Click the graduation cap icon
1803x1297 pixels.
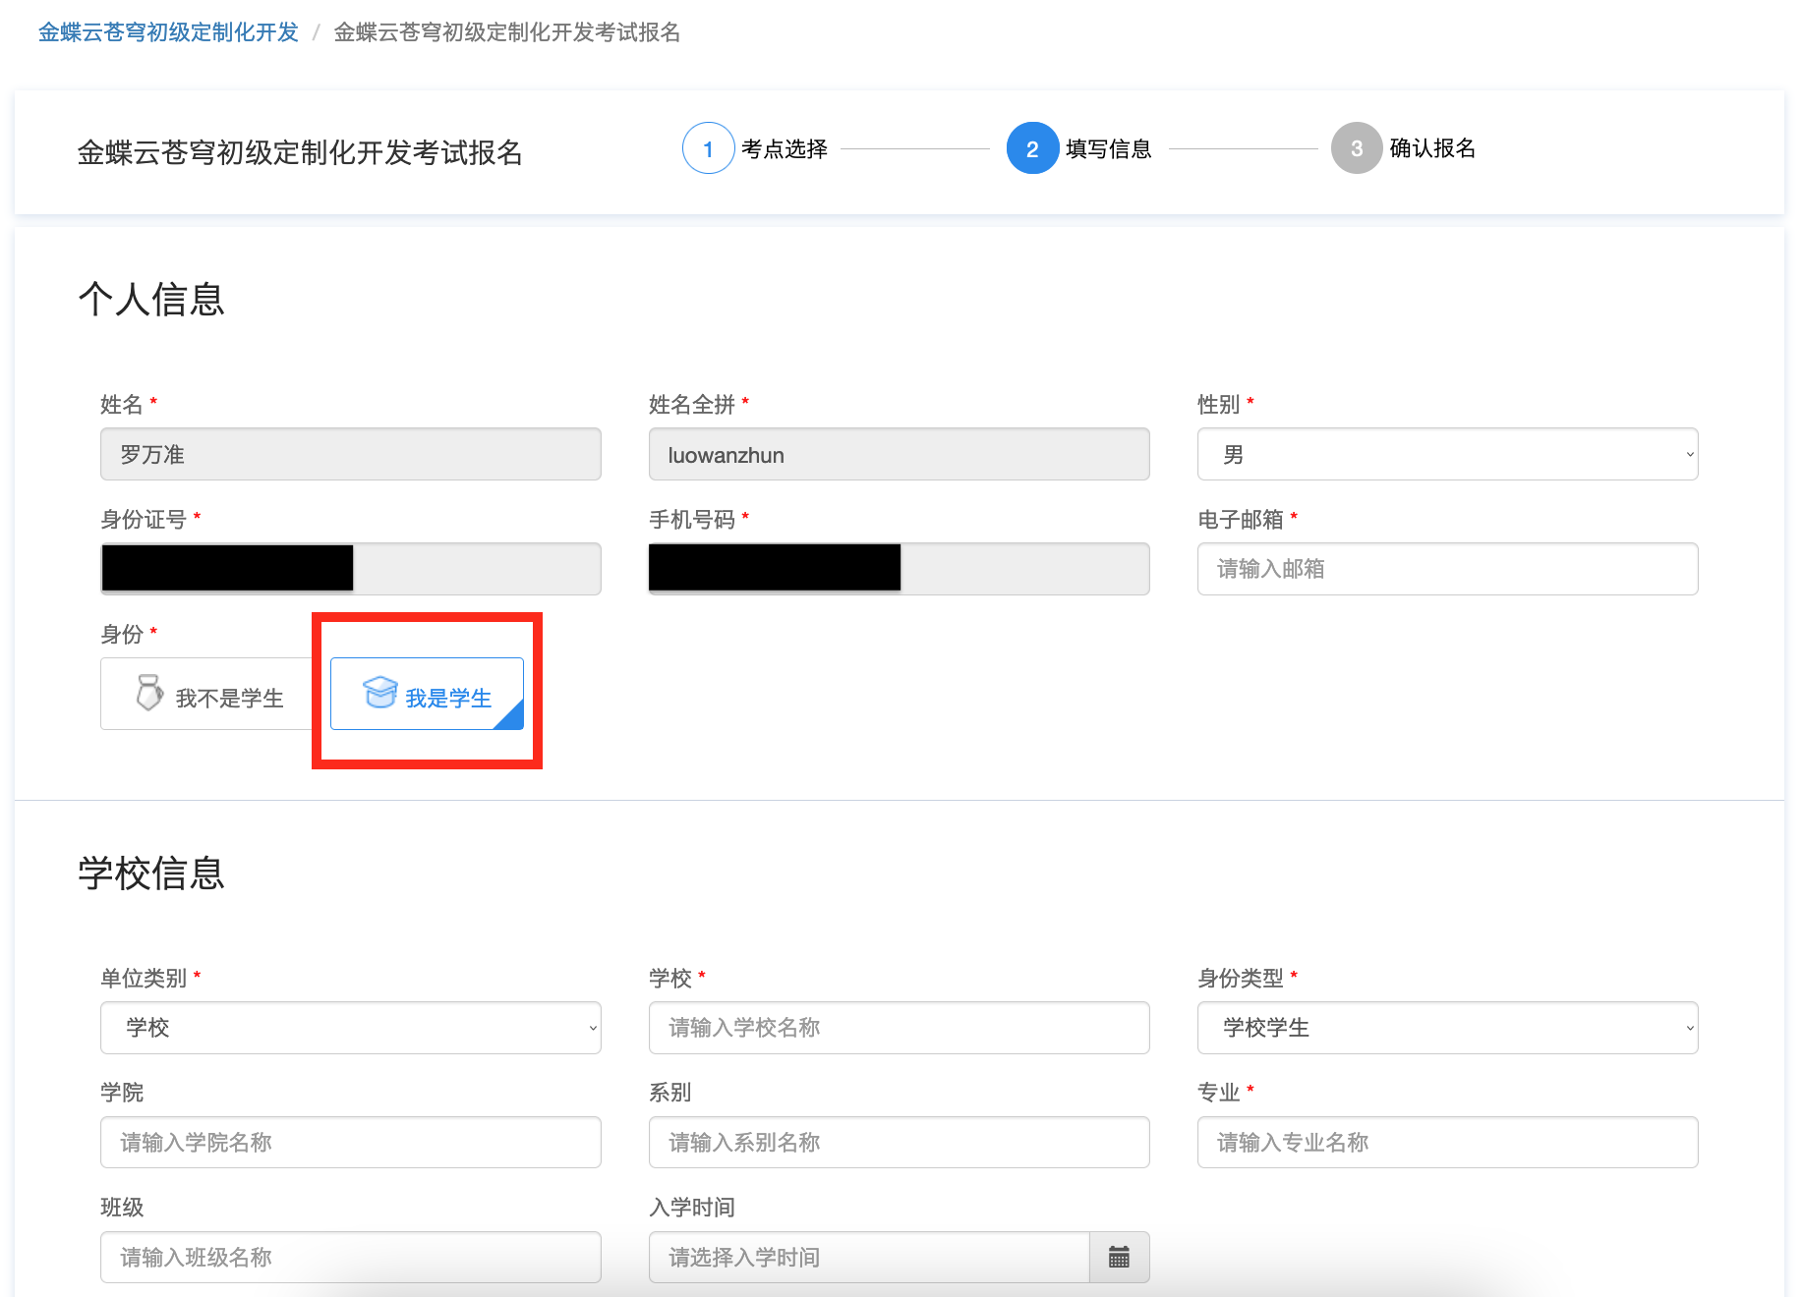tap(380, 692)
